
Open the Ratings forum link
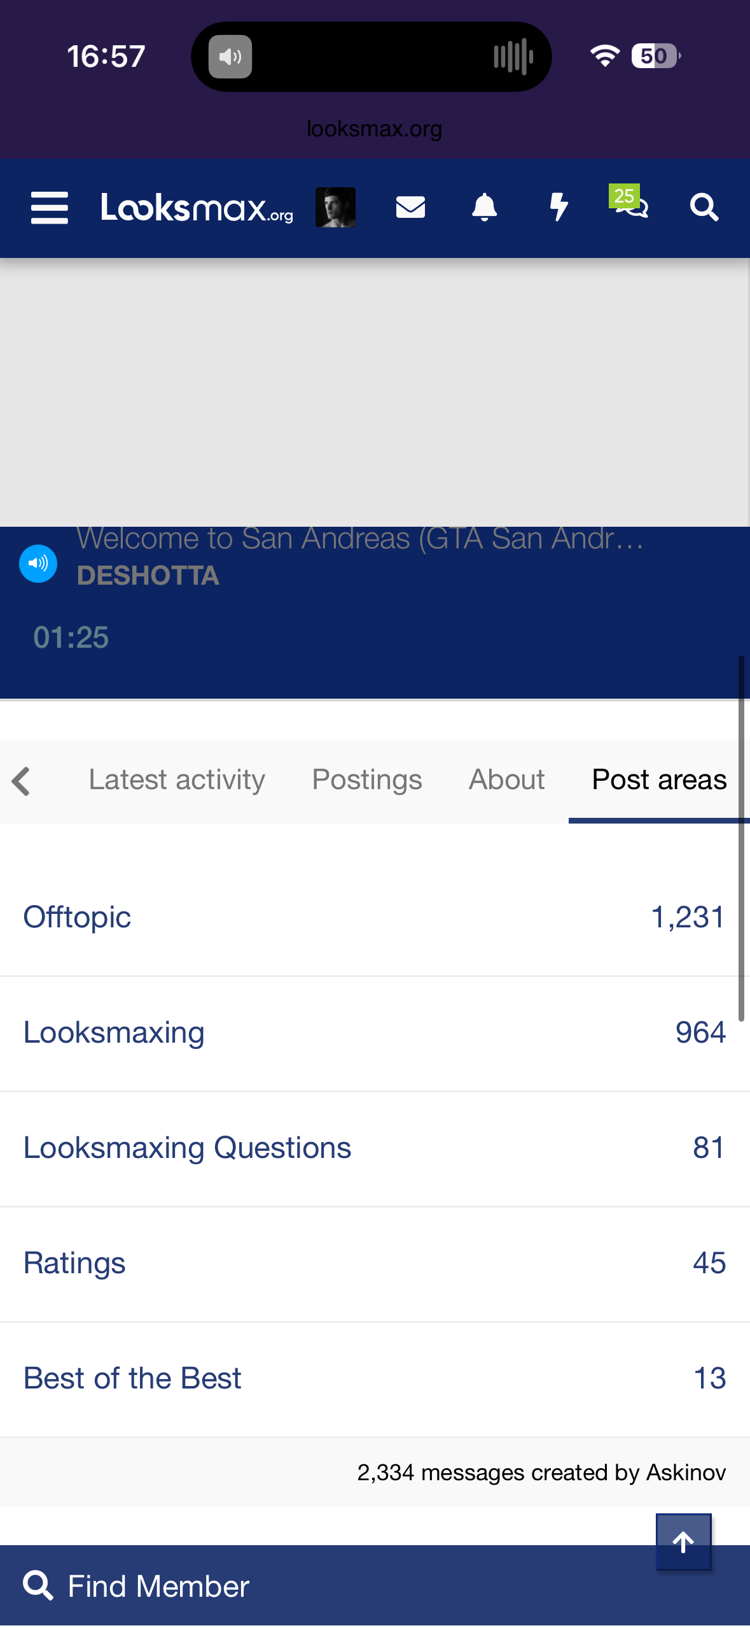[x=74, y=1264]
